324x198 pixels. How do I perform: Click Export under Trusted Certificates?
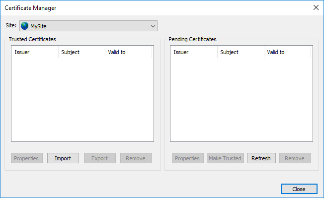pos(100,158)
